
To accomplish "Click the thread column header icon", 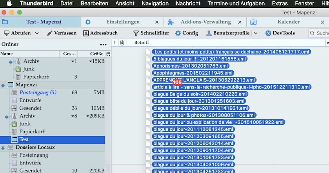I will 115,43.
